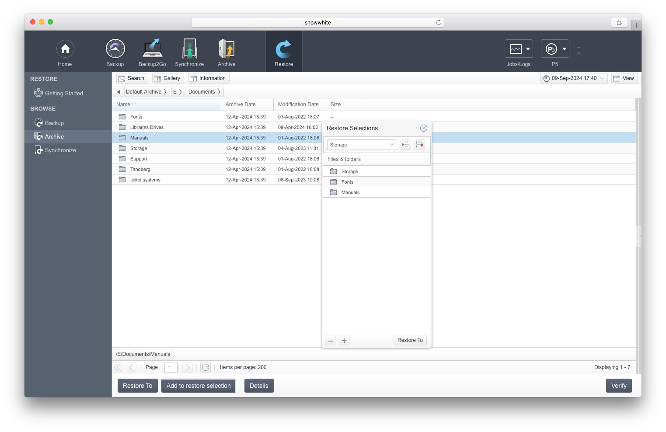Image resolution: width=666 pixels, height=432 pixels.
Task: Open the 09-Sep-2024 17:40 date dropdown
Action: tap(574, 78)
